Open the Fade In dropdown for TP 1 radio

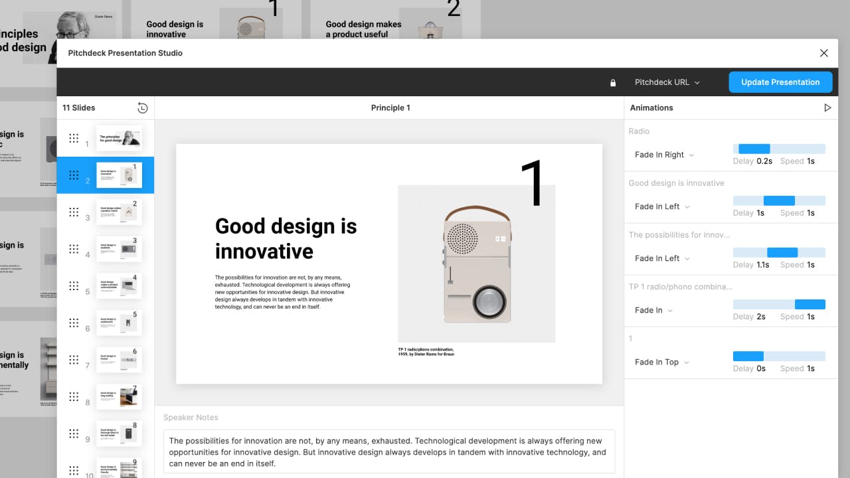[x=653, y=310]
